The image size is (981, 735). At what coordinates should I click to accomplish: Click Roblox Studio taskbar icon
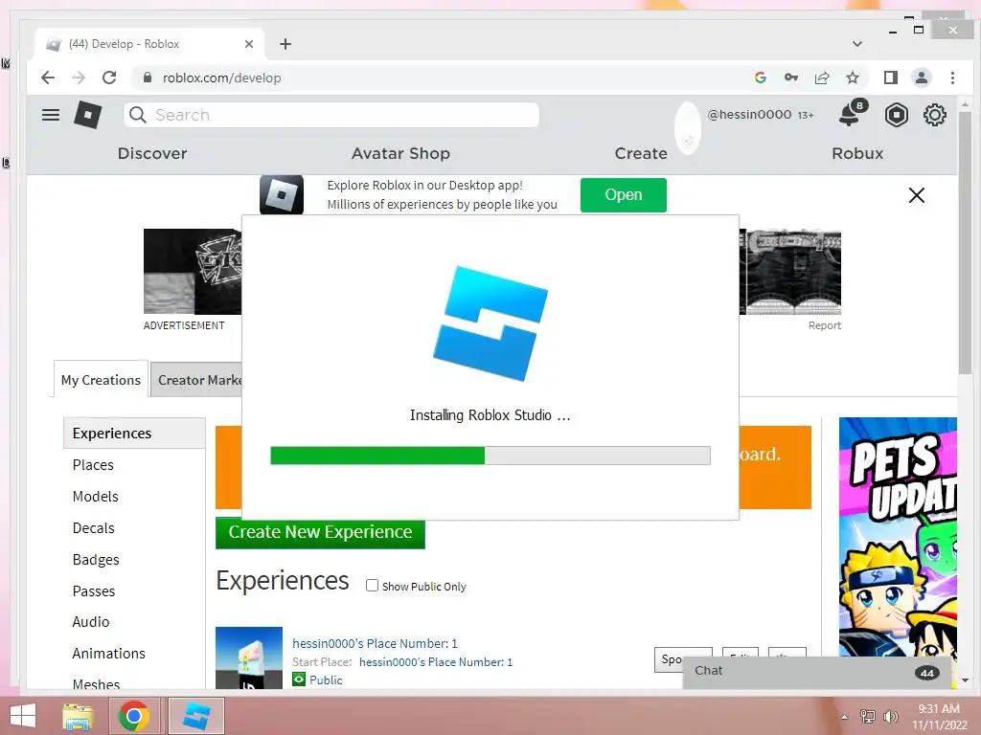196,716
